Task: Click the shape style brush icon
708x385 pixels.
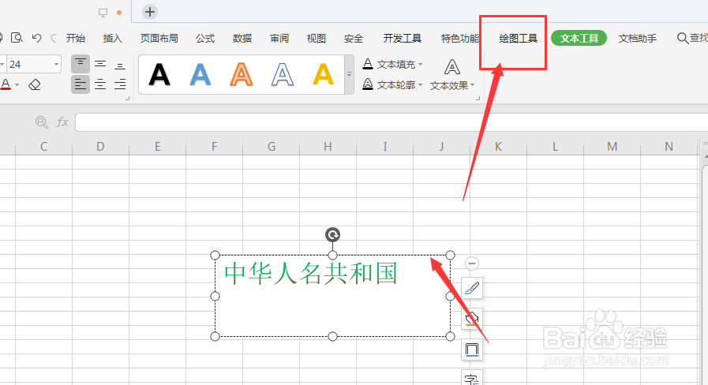Action: 472,288
